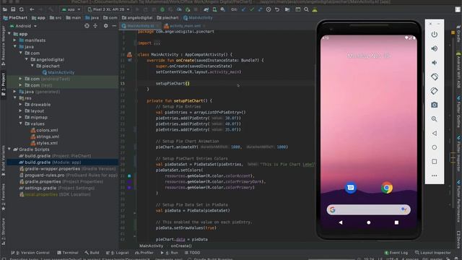Expand the drawable folder
462x260 pixels.
coord(21,104)
